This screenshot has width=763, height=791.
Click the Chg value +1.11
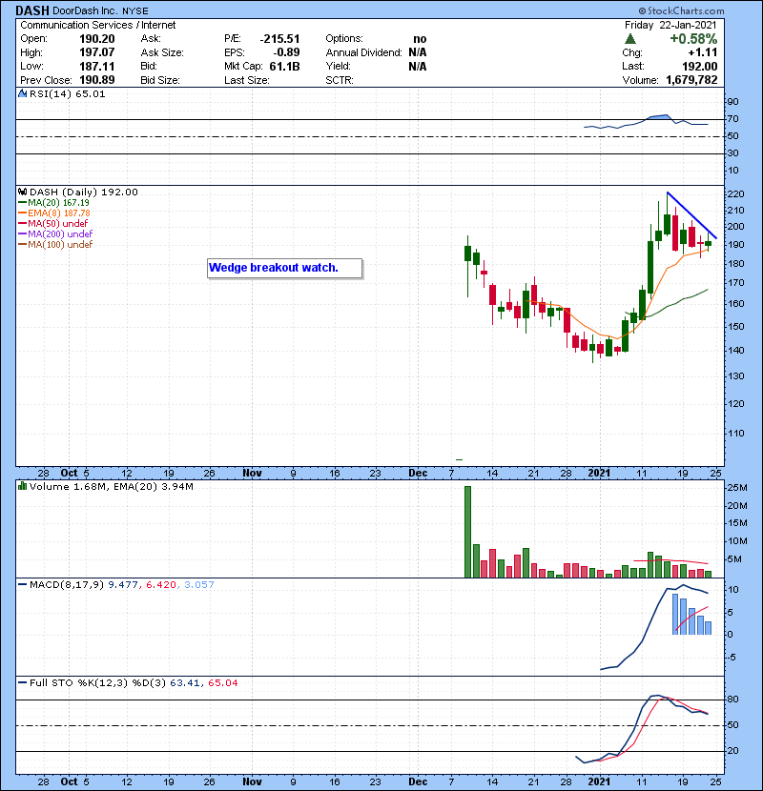(x=702, y=52)
